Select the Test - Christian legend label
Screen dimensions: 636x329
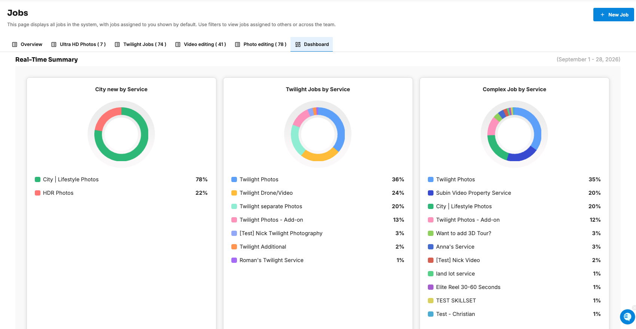click(x=456, y=314)
